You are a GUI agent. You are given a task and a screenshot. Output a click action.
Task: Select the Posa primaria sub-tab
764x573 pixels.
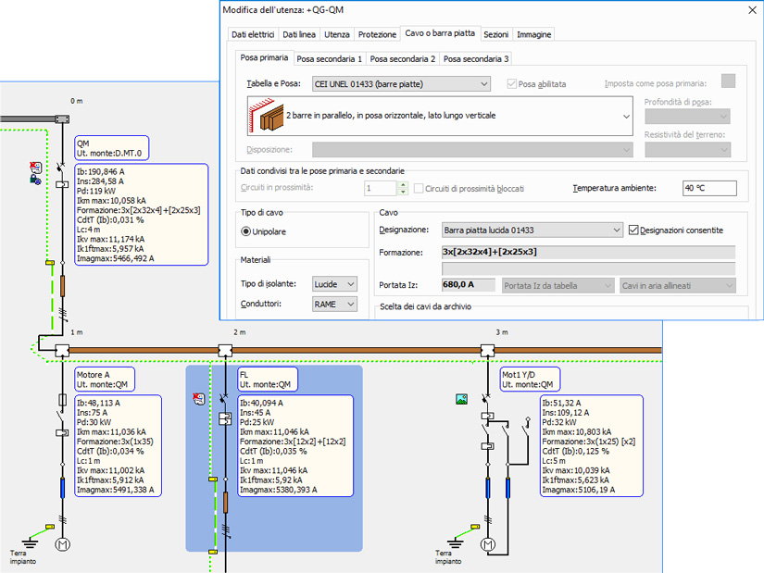tap(264, 57)
